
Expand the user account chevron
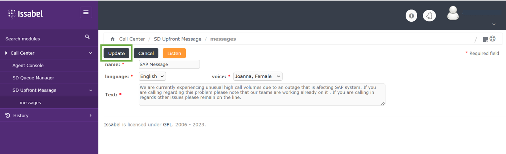(494, 24)
